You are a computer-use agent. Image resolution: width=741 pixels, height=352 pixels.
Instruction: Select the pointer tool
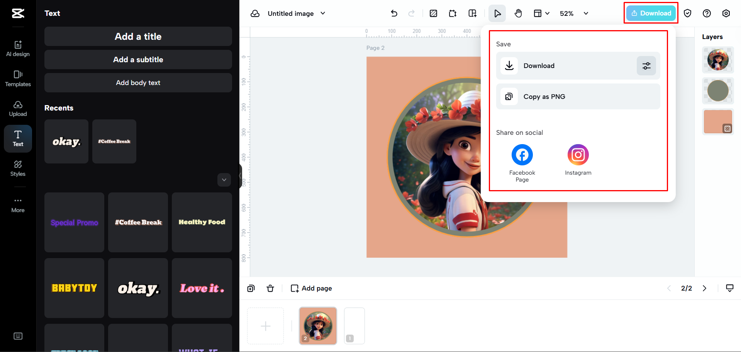click(497, 14)
